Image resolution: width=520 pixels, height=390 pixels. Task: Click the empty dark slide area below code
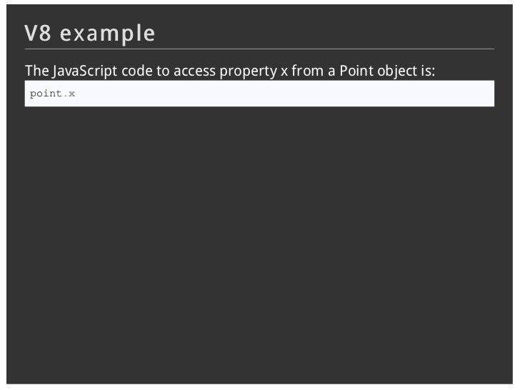click(x=259, y=246)
